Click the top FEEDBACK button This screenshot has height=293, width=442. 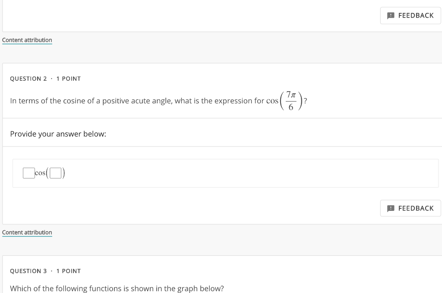coord(410,16)
